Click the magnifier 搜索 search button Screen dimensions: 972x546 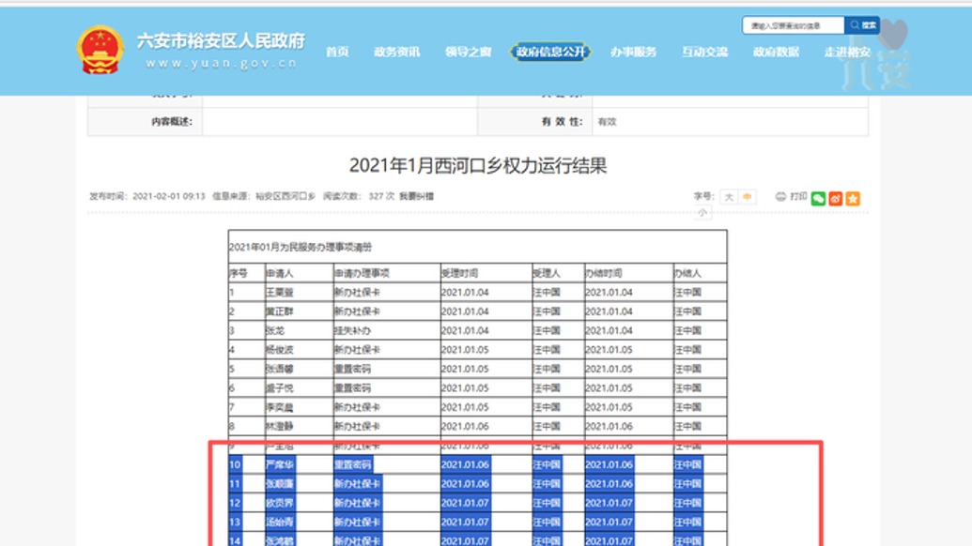pyautogui.click(x=862, y=25)
